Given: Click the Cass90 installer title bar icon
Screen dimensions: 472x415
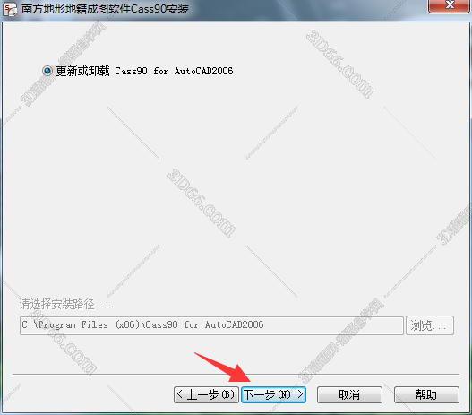Looking at the screenshot, I should 10,9.
